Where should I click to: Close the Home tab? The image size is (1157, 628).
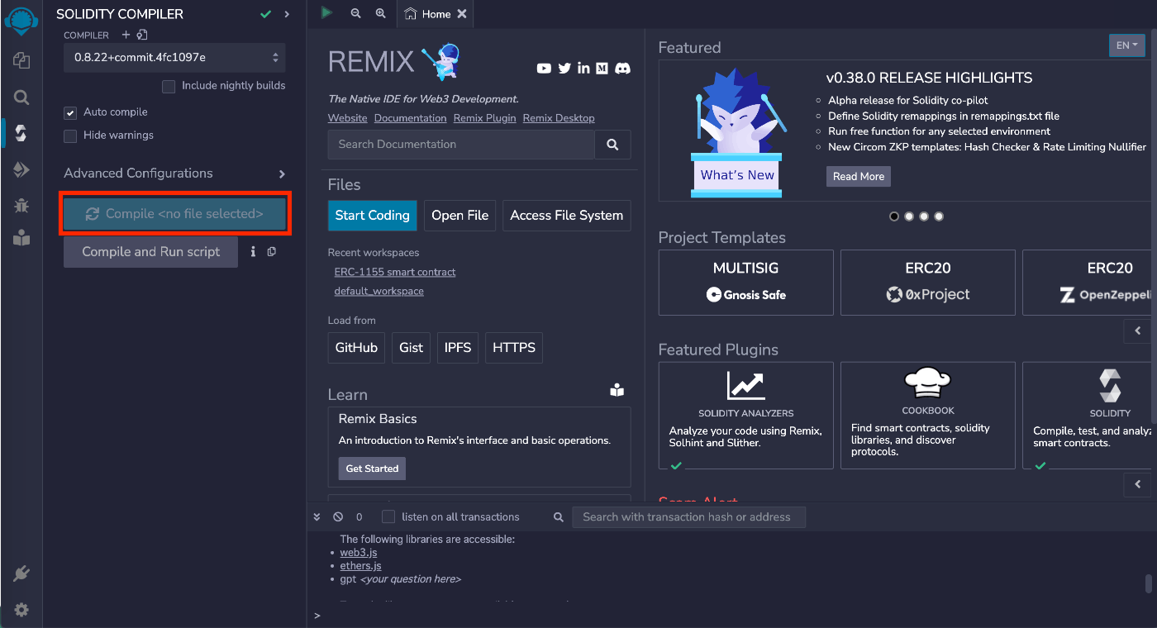pyautogui.click(x=462, y=14)
